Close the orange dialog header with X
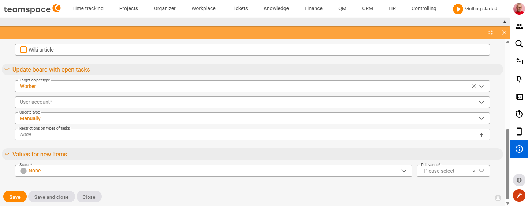 click(504, 33)
